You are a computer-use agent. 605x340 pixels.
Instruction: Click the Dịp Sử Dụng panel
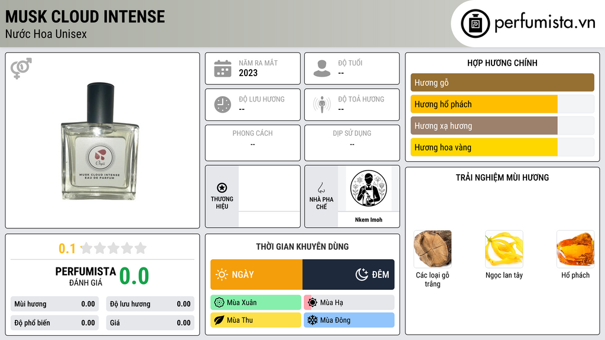tap(352, 143)
